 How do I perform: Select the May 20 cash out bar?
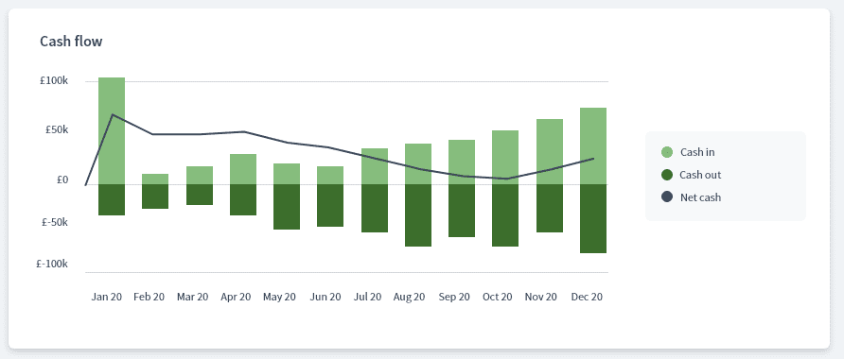[287, 207]
